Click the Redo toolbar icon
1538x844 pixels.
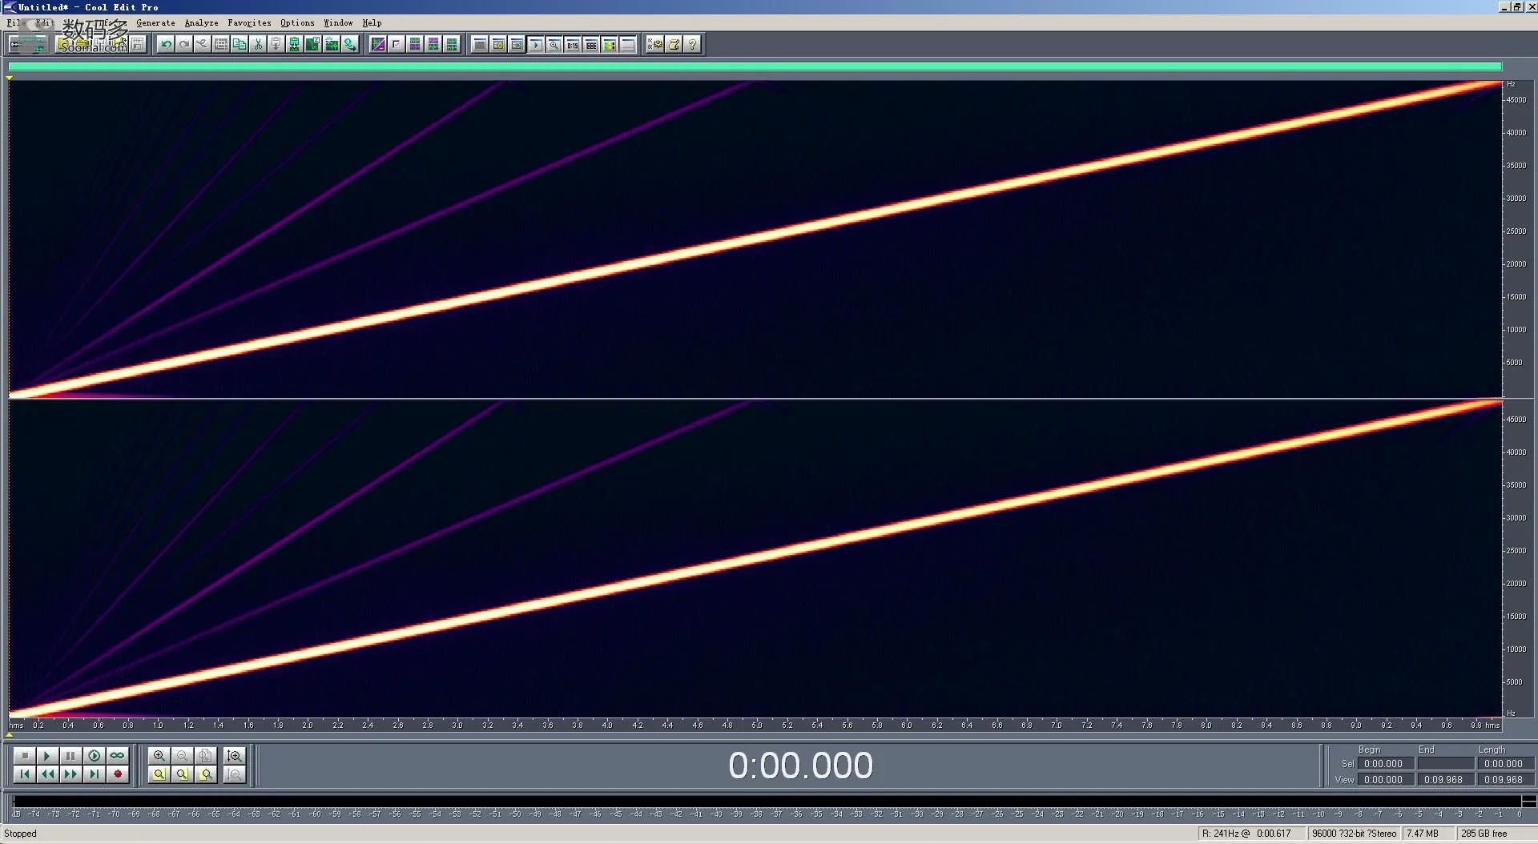pos(184,44)
